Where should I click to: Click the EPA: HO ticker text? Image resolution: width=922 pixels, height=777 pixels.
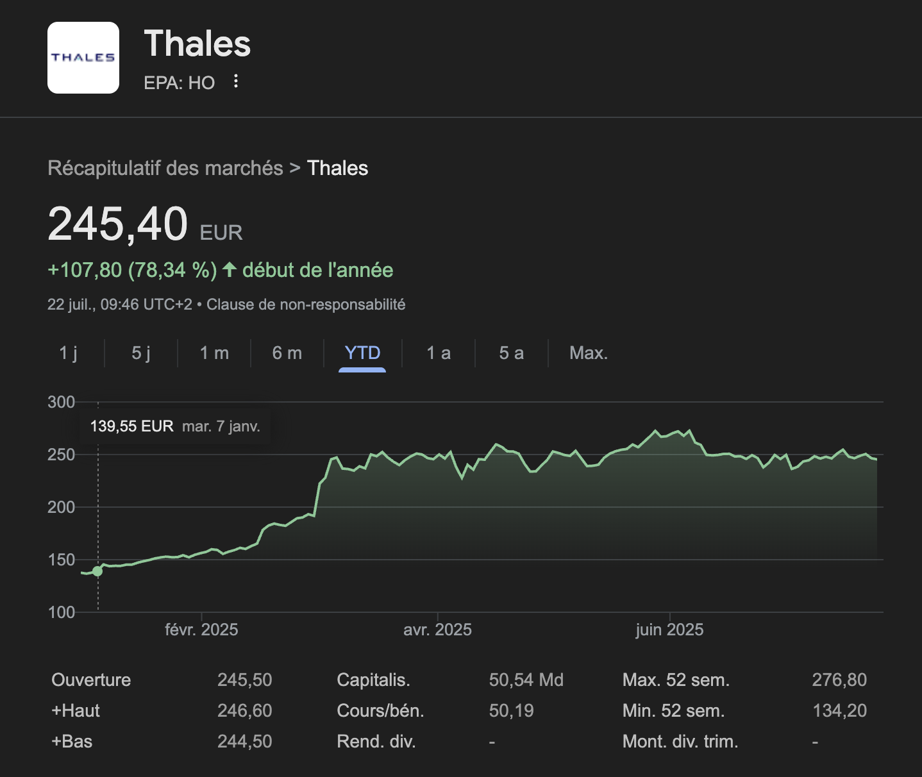coord(179,83)
